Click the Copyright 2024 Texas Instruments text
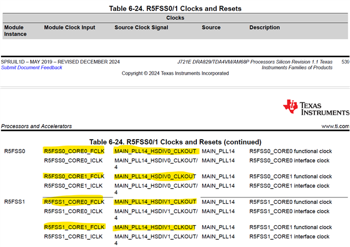This screenshot has height=247, width=350. pyautogui.click(x=175, y=74)
